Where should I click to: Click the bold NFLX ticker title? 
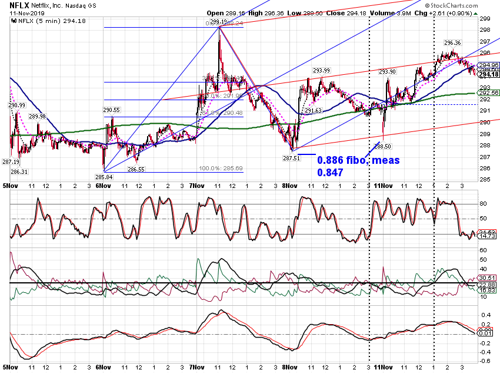(19, 5)
